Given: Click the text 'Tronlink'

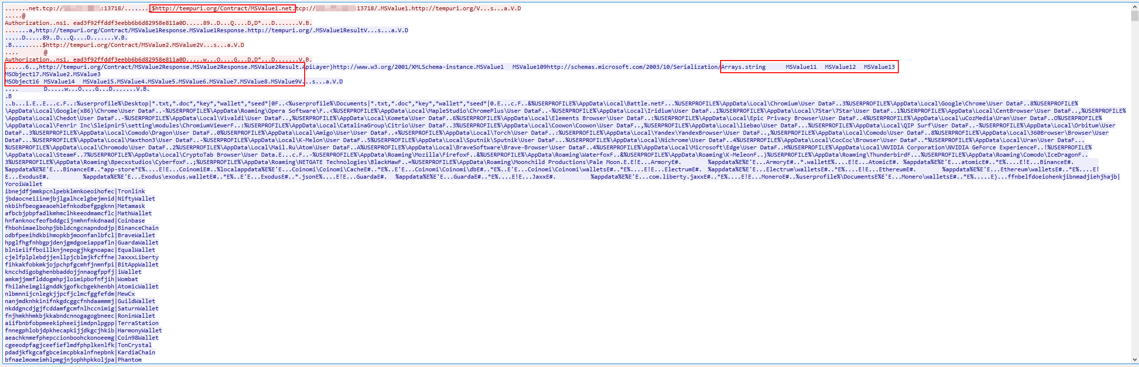Looking at the screenshot, I should point(131,191).
